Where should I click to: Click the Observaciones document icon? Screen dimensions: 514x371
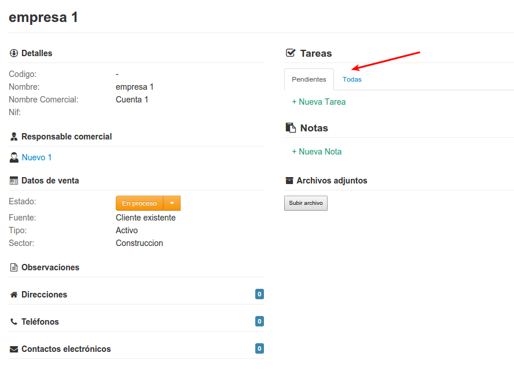click(x=14, y=267)
